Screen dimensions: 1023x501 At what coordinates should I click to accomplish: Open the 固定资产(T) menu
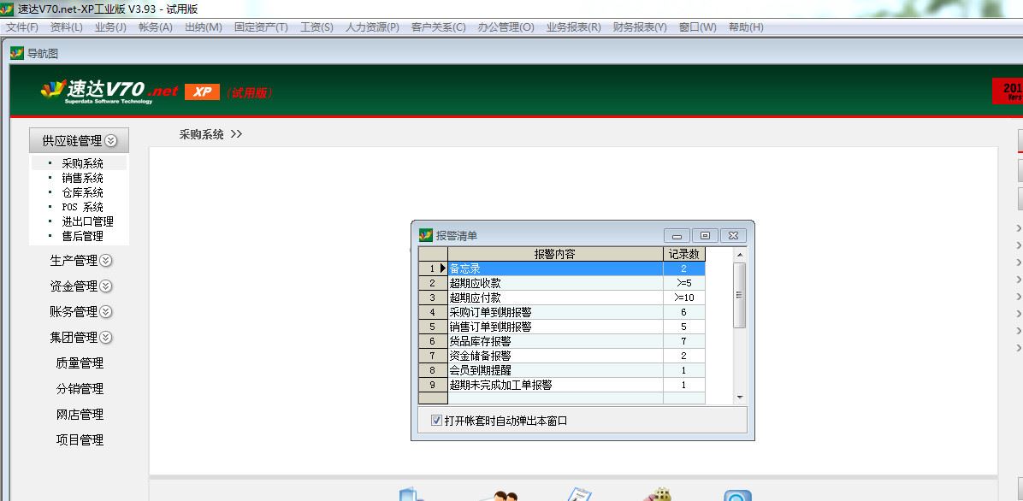[261, 27]
